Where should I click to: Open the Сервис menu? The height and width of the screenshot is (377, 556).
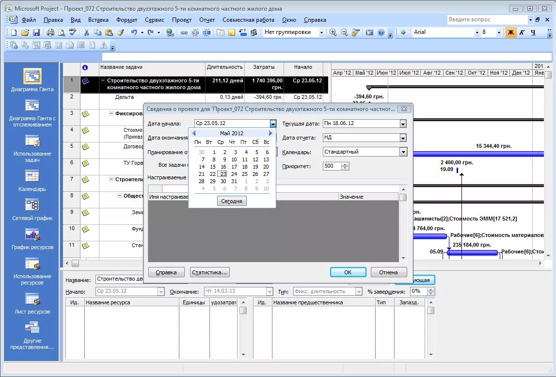pos(155,20)
